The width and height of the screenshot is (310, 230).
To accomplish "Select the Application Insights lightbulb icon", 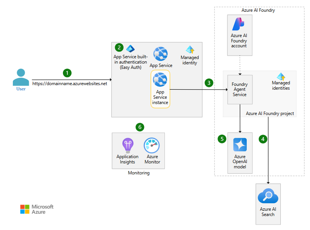I will pos(128,146).
